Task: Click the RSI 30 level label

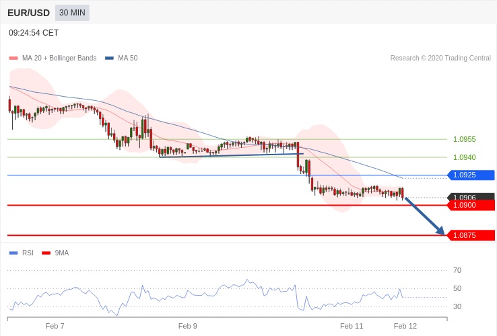Action: pyautogui.click(x=457, y=306)
